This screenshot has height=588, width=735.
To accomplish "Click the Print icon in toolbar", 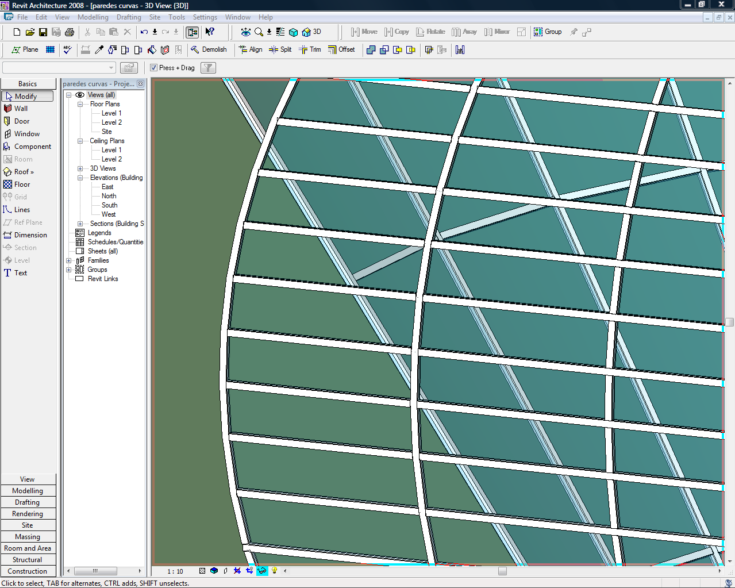I will click(x=70, y=32).
